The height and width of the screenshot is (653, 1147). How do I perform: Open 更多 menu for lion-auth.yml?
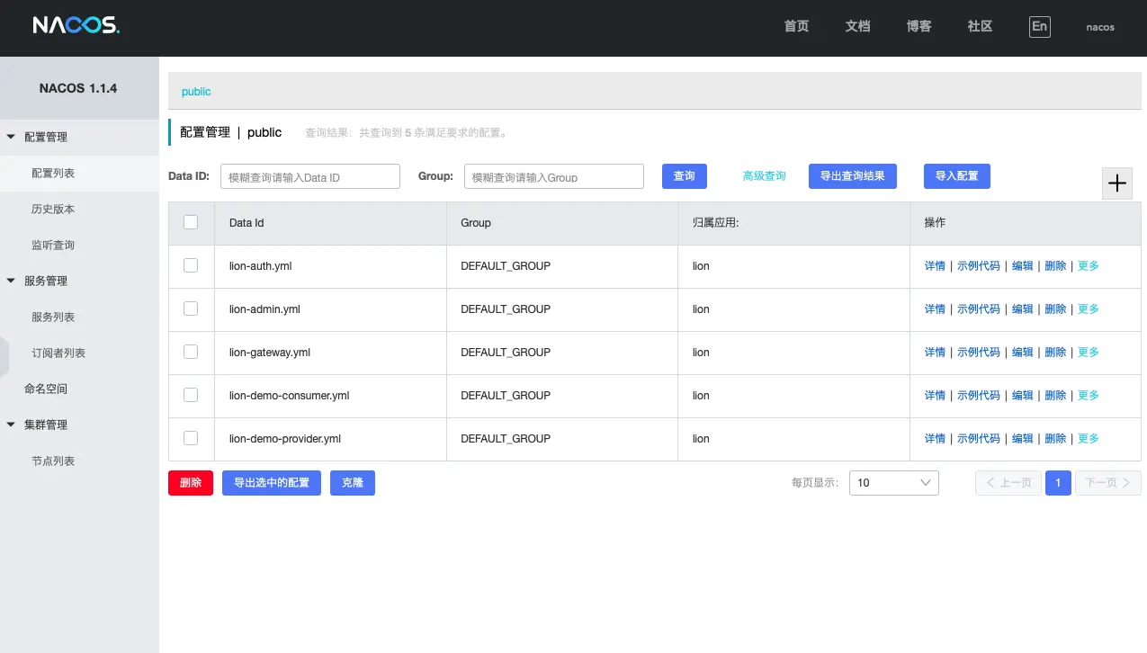point(1089,266)
